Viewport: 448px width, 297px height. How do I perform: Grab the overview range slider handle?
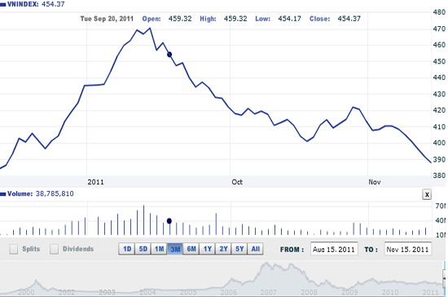click(x=444, y=278)
